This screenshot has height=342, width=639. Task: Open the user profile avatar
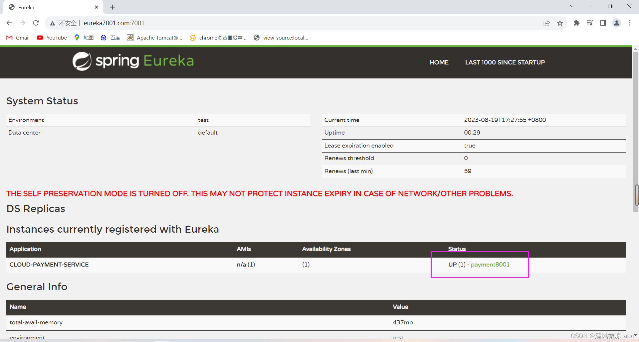pyautogui.click(x=617, y=23)
